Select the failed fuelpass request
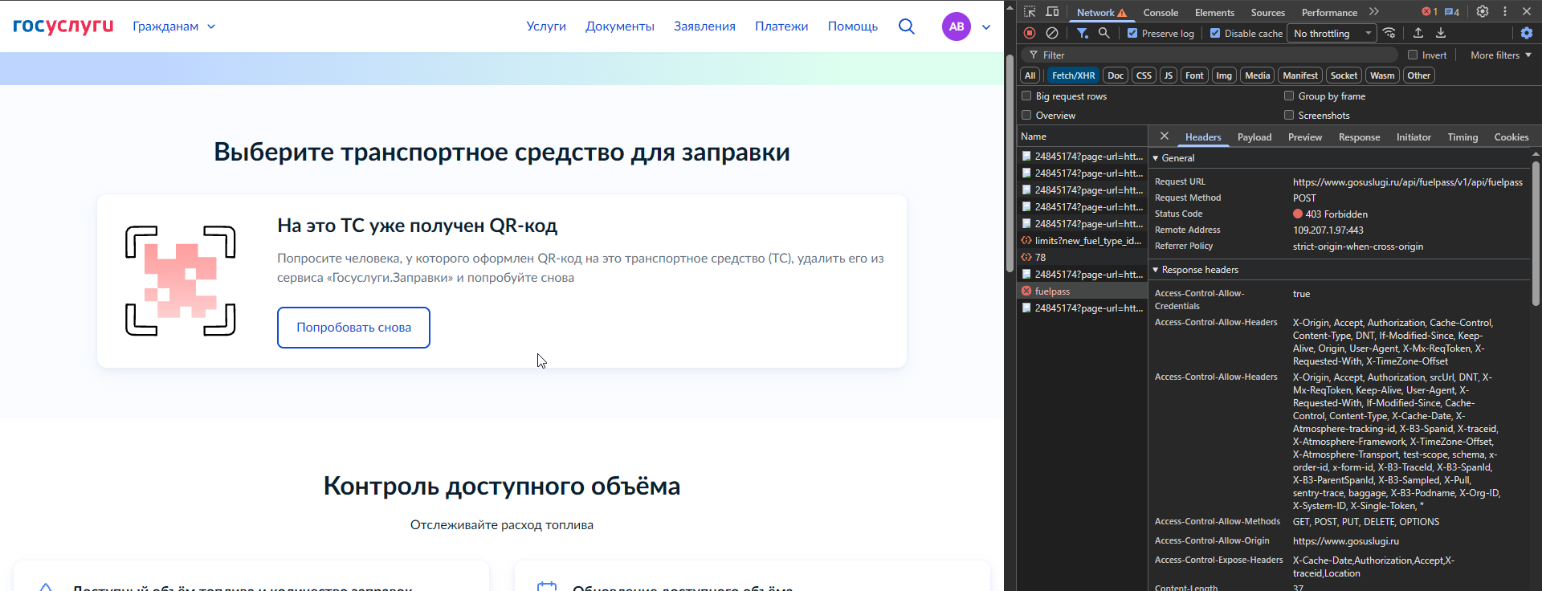This screenshot has height=591, width=1542. pyautogui.click(x=1082, y=291)
